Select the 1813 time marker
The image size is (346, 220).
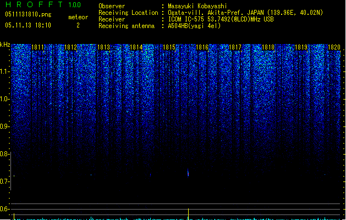(103, 47)
